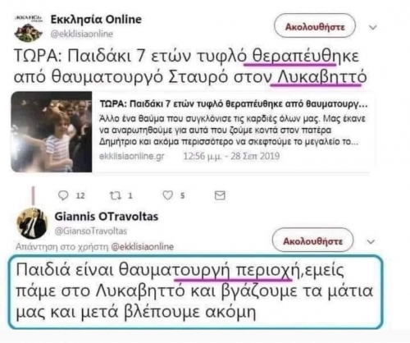The height and width of the screenshot is (343, 410).
Task: Retweet the Εκκλησία Online tweet
Action: point(115,195)
